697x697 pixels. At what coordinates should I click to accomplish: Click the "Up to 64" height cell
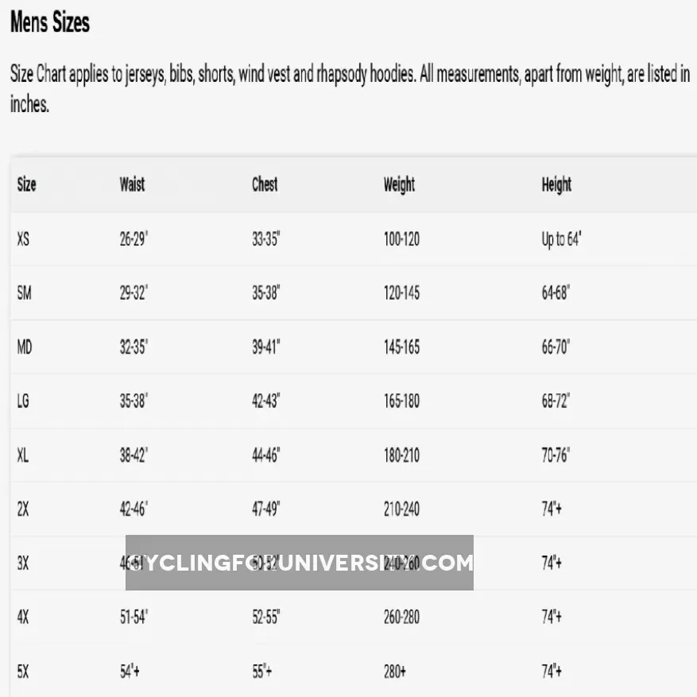(x=561, y=238)
